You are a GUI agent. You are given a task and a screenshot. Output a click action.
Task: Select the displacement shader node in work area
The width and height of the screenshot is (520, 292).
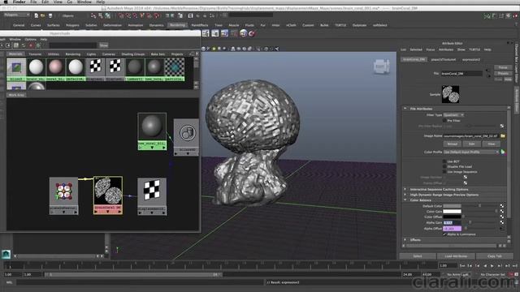152,196
